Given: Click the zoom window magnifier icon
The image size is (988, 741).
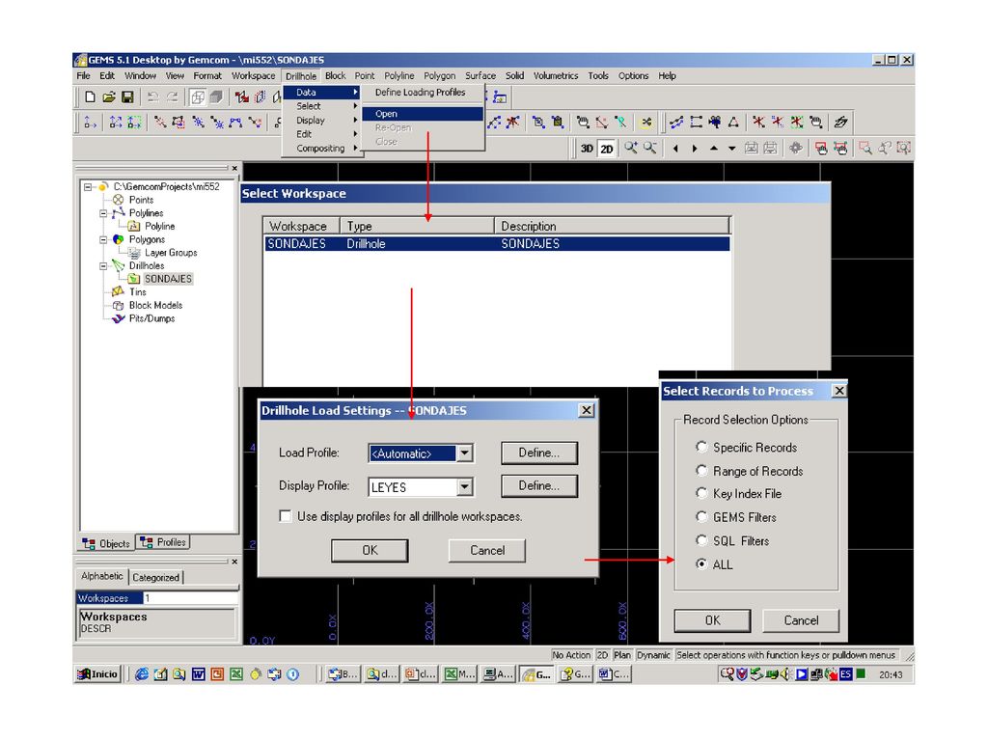Looking at the screenshot, I should click(865, 149).
